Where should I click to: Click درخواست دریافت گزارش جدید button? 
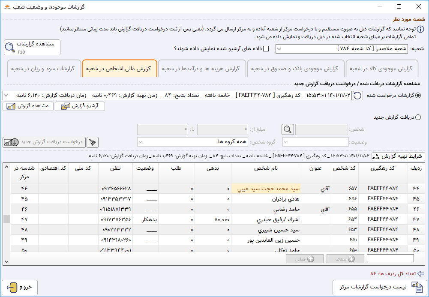pyautogui.click(x=44, y=142)
